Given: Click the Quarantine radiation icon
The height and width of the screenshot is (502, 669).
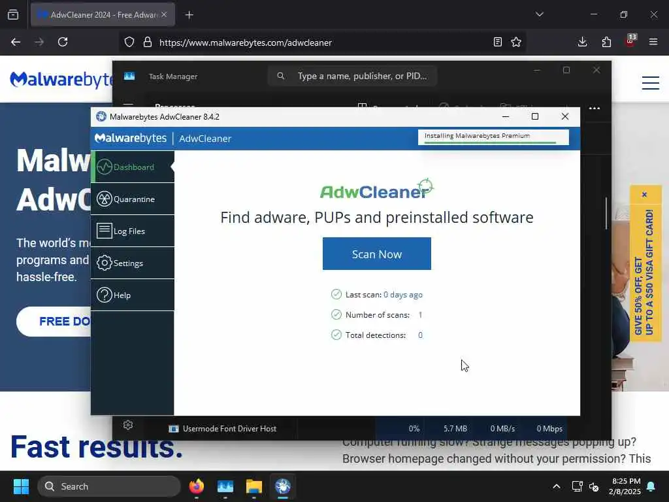Looking at the screenshot, I should [x=104, y=199].
